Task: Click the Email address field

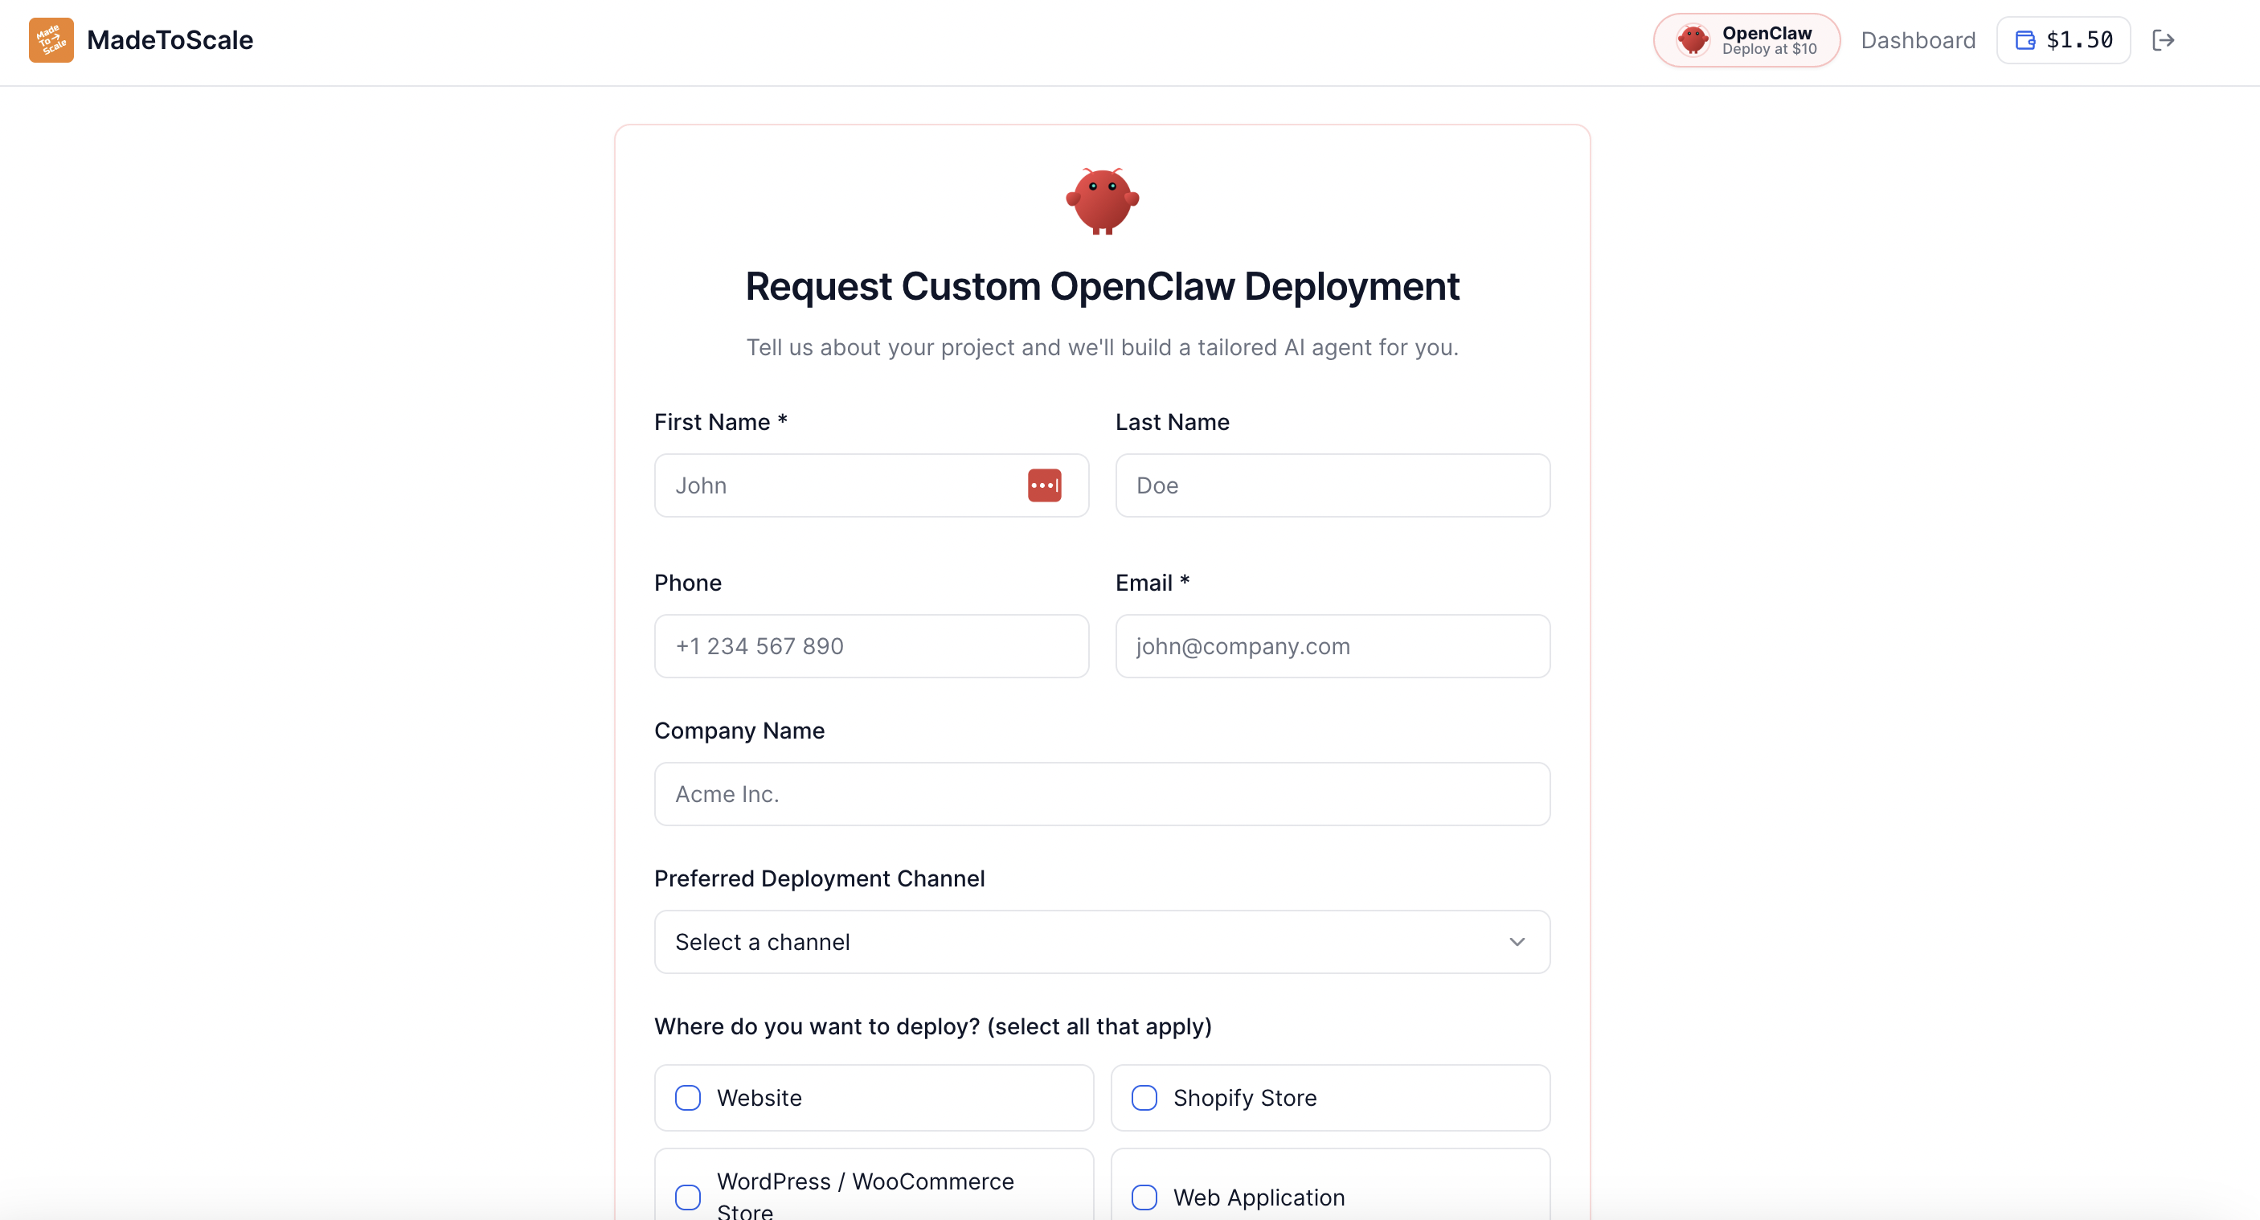Action: [1332, 646]
